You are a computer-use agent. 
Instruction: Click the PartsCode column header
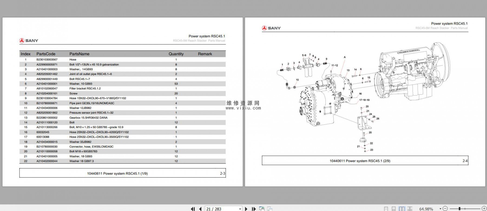(x=46, y=54)
